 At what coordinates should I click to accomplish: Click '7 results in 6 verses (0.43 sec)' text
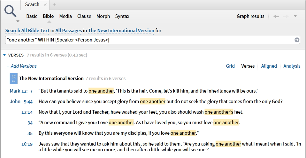[57, 55]
